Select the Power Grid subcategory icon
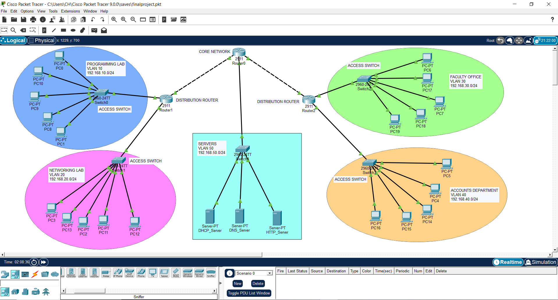Screen dimensions: 558x300 coord(46,292)
